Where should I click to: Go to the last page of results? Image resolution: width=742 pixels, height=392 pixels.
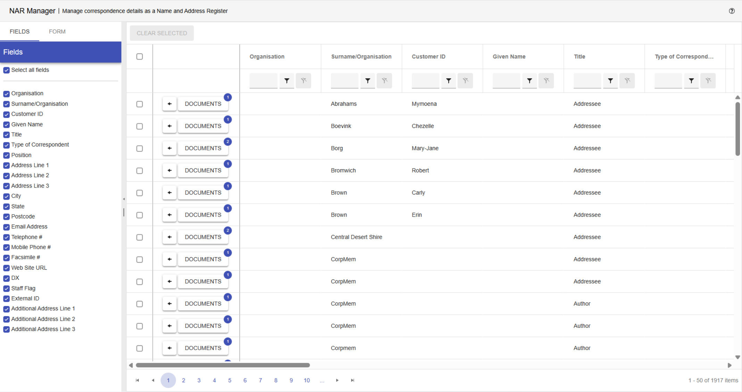click(352, 380)
